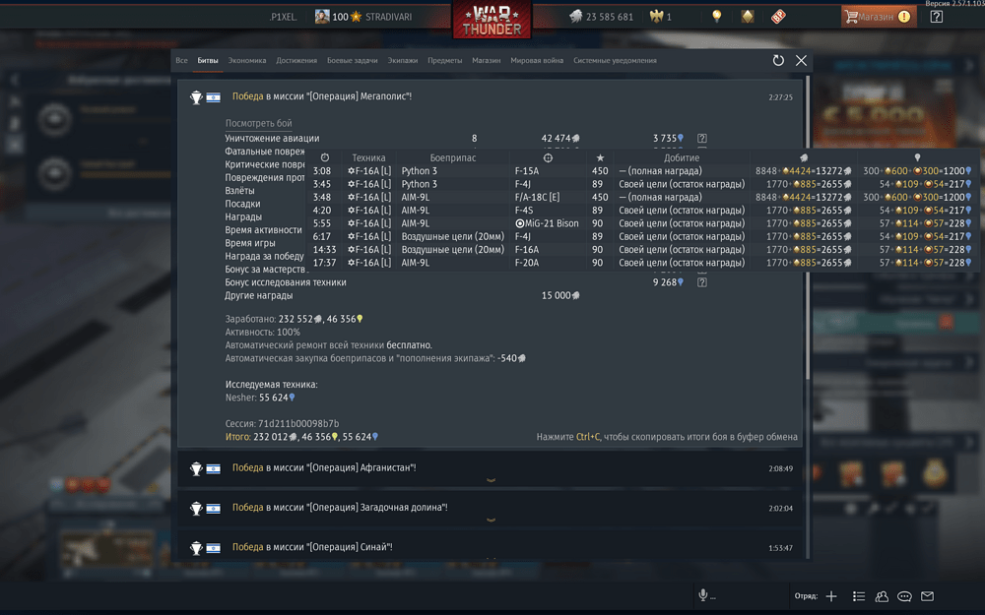Click Israel flag icon in Мегаполис entry
This screenshot has width=985, height=615.
click(x=213, y=97)
